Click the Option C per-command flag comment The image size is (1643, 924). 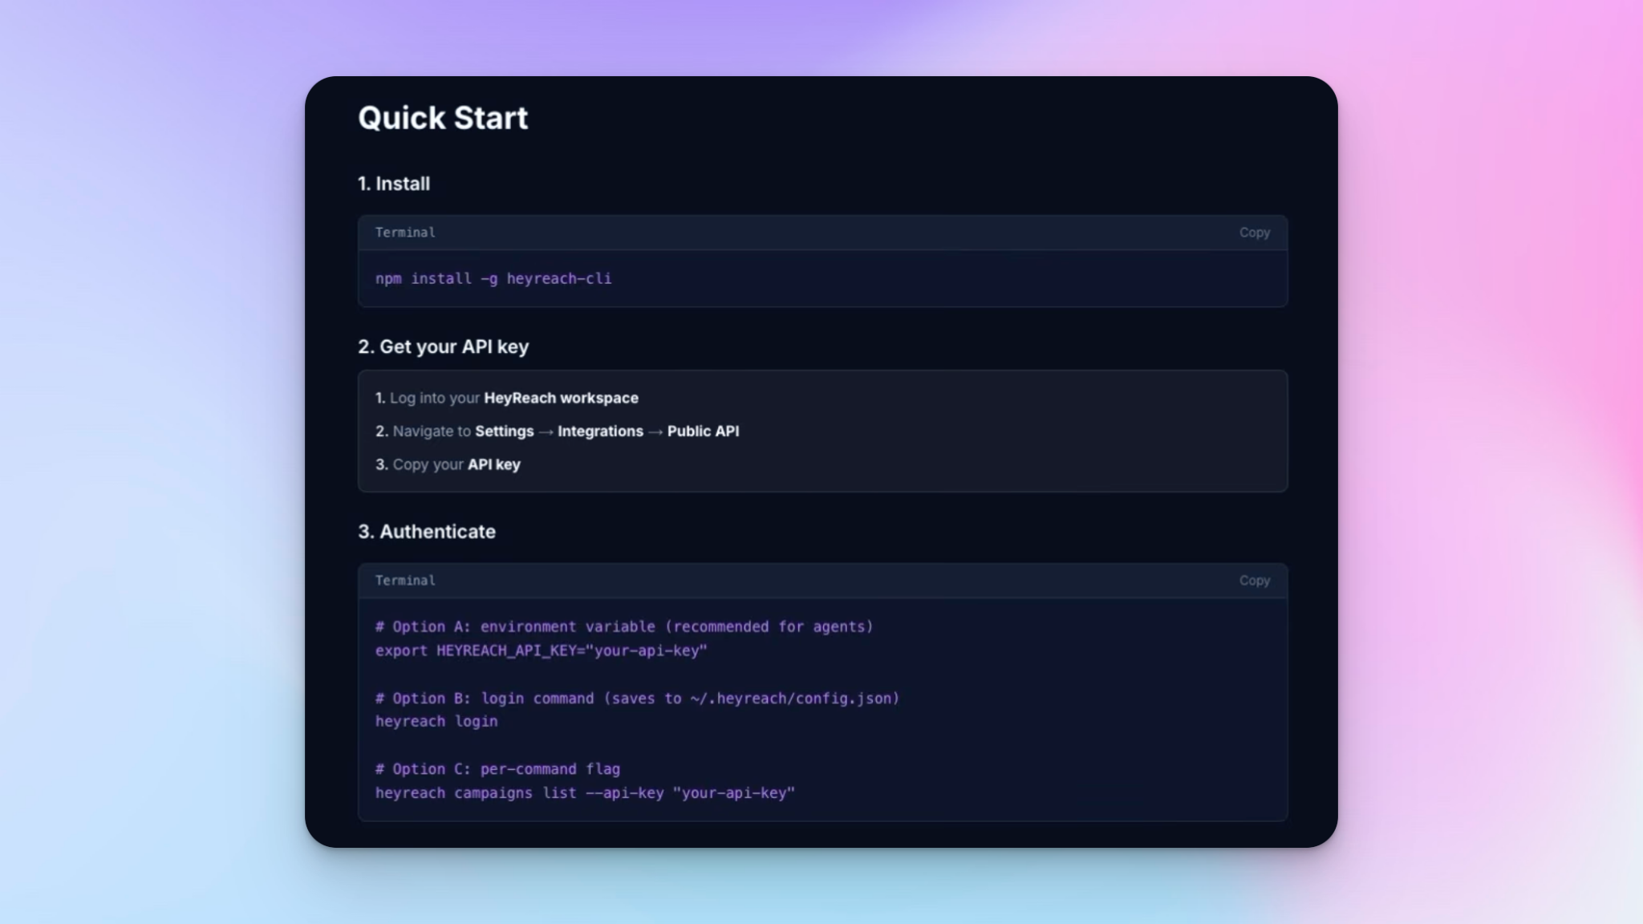[497, 769]
